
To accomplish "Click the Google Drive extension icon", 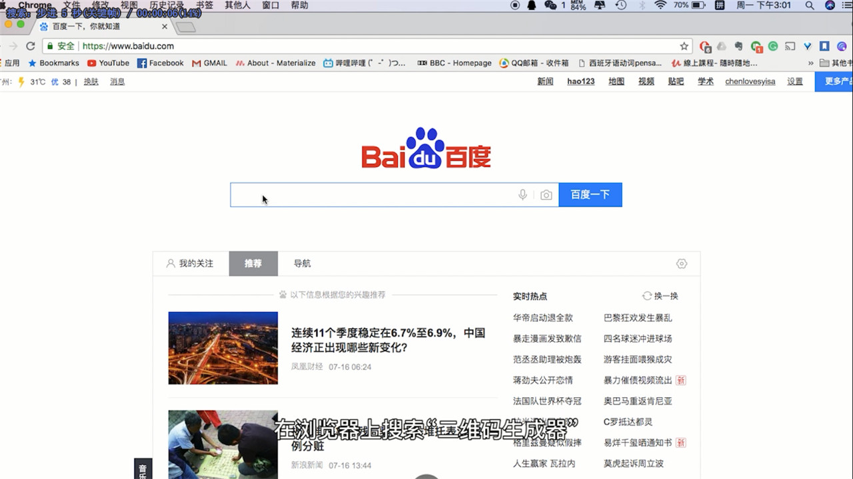I will (x=721, y=46).
